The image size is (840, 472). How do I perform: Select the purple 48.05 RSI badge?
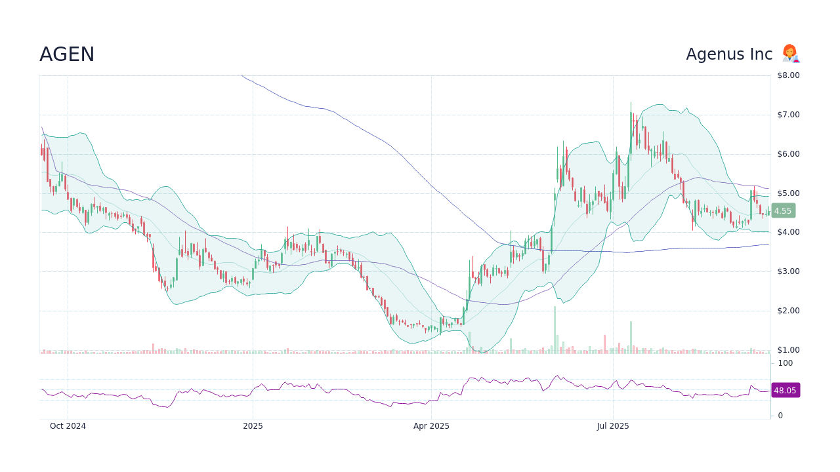[785, 390]
